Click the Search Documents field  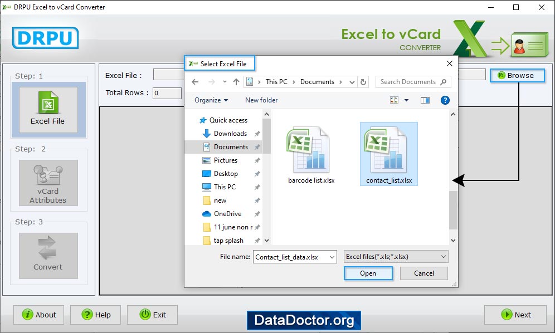(x=413, y=82)
